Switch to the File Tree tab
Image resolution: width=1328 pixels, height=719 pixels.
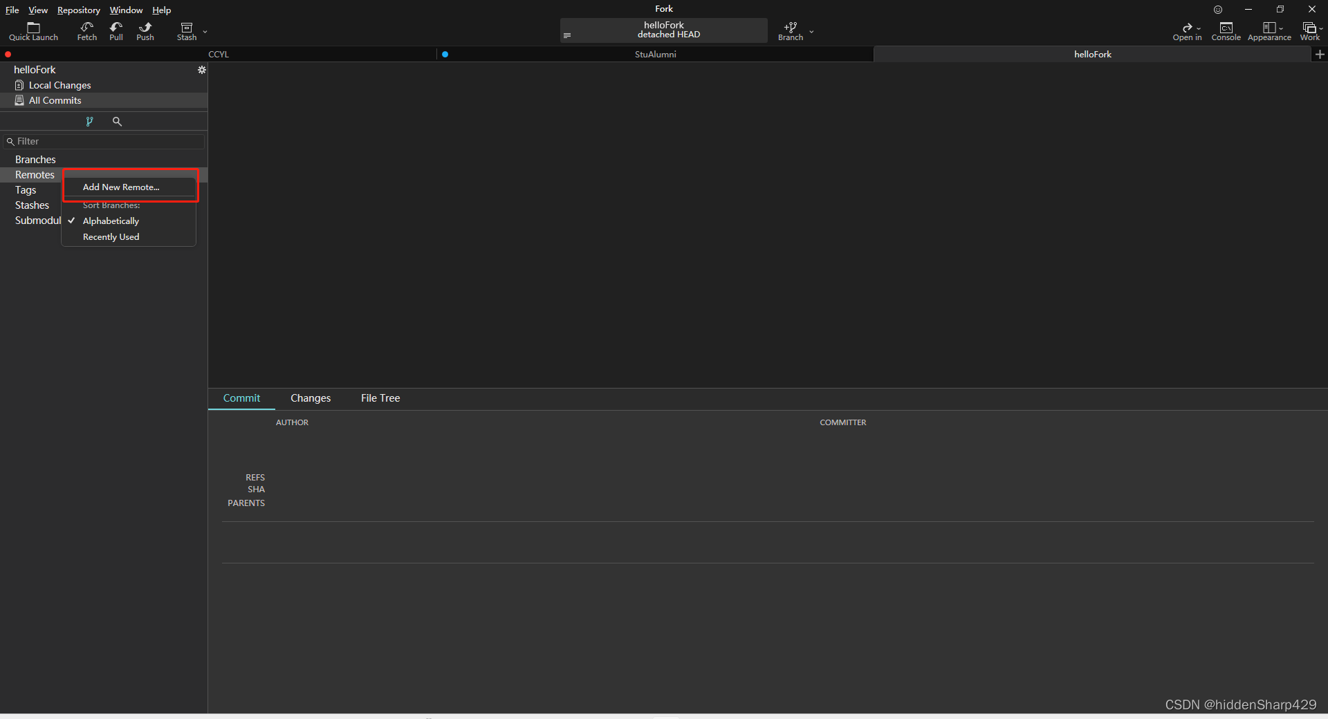tap(380, 398)
